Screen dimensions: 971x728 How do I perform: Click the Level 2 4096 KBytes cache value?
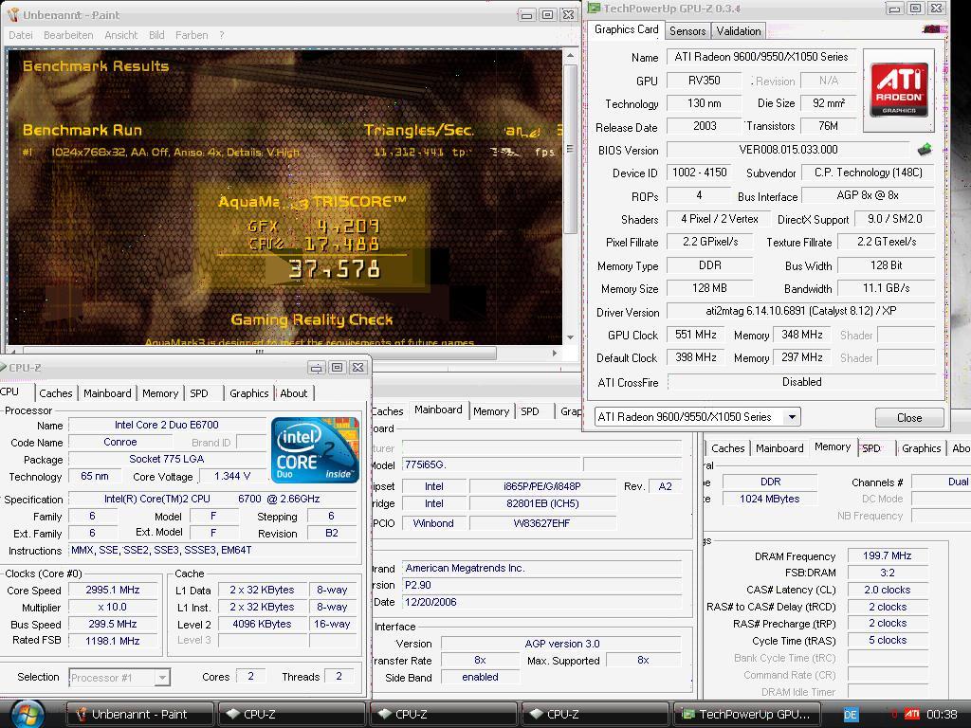[x=262, y=624]
